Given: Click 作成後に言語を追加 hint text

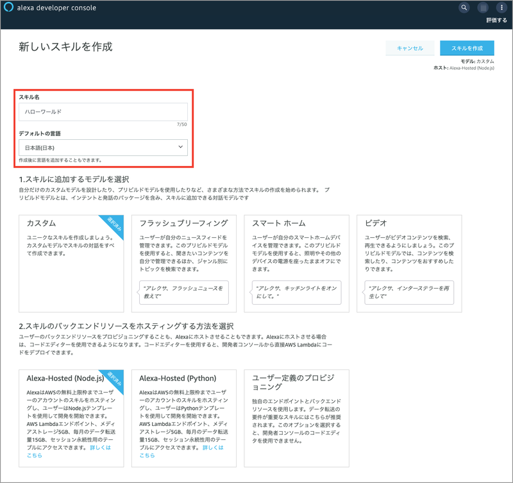Looking at the screenshot, I should click(60, 160).
